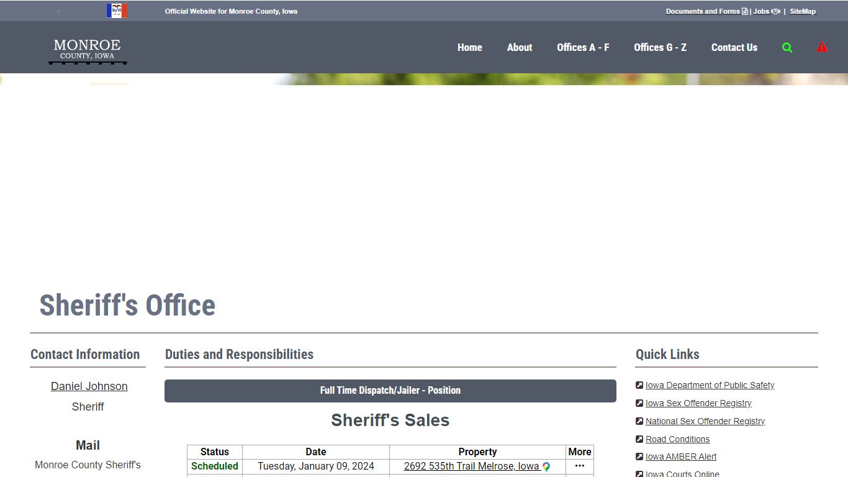
Task: Click the Date column header
Action: pyautogui.click(x=316, y=452)
